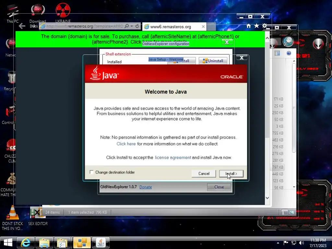Viewport: 332px width, 249px height.
Task: Click the taskbar clock showing 11:38 PM
Action: 318,243
